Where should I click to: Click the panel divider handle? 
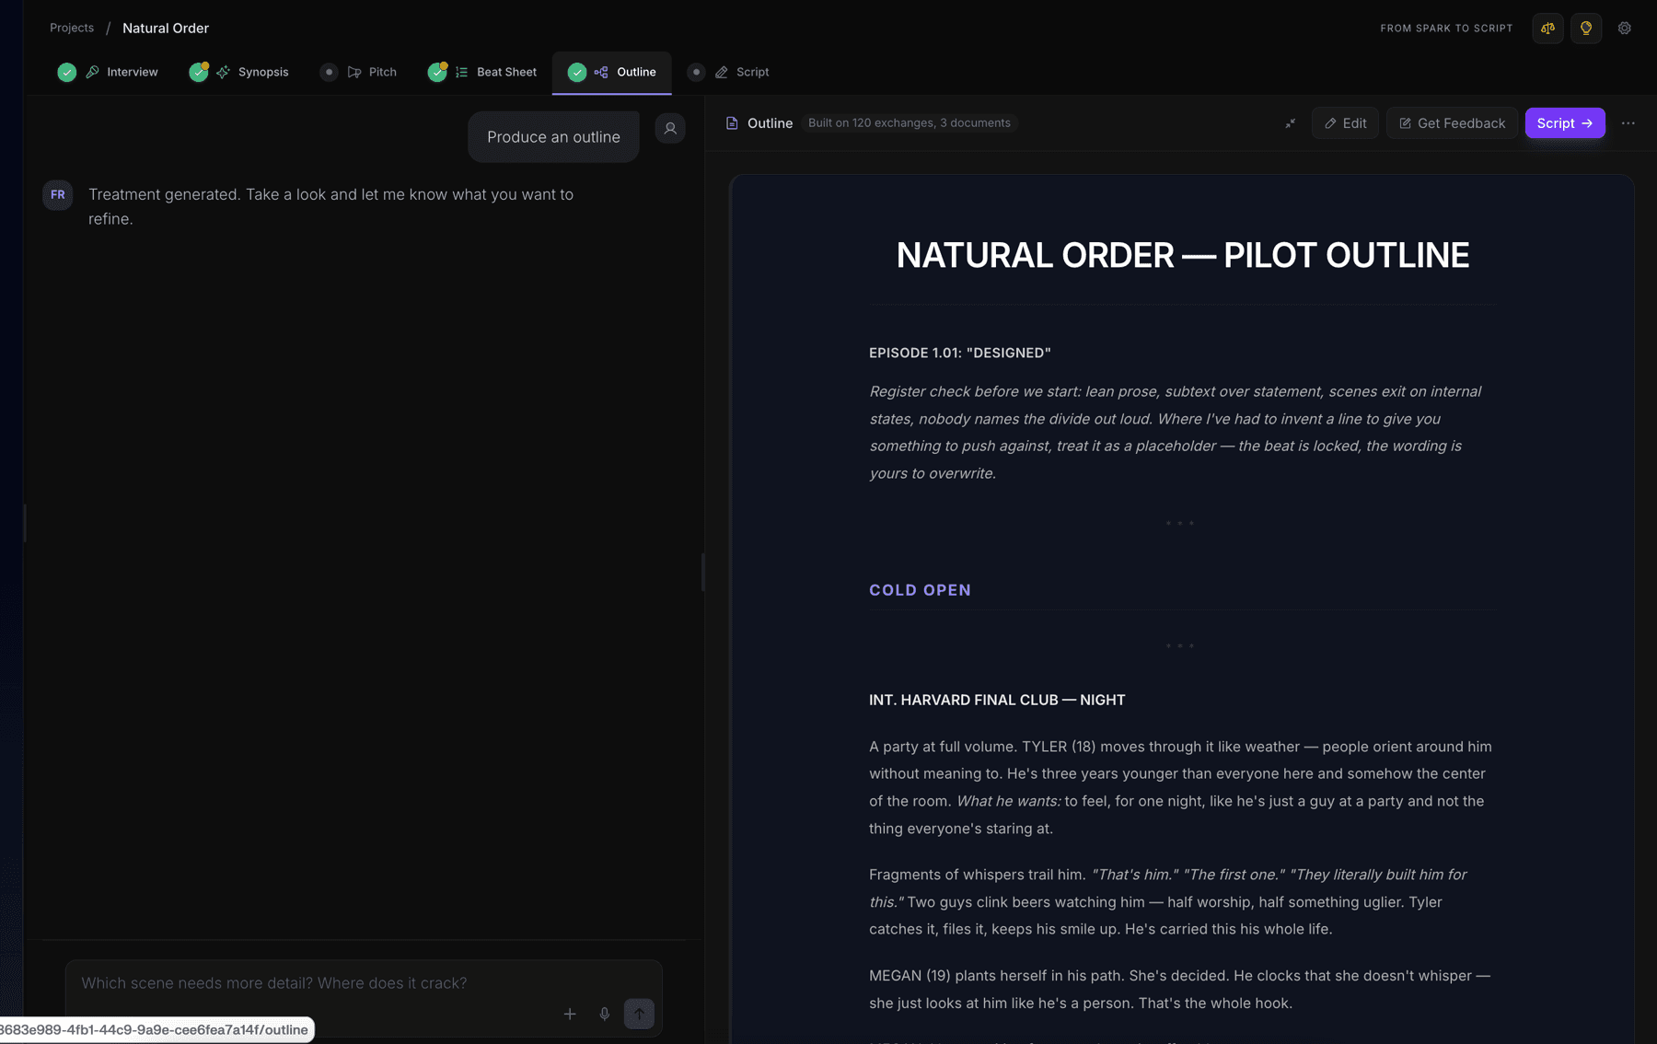[x=702, y=572]
